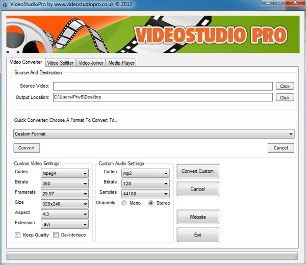Select the Video Converter tab

click(26, 62)
